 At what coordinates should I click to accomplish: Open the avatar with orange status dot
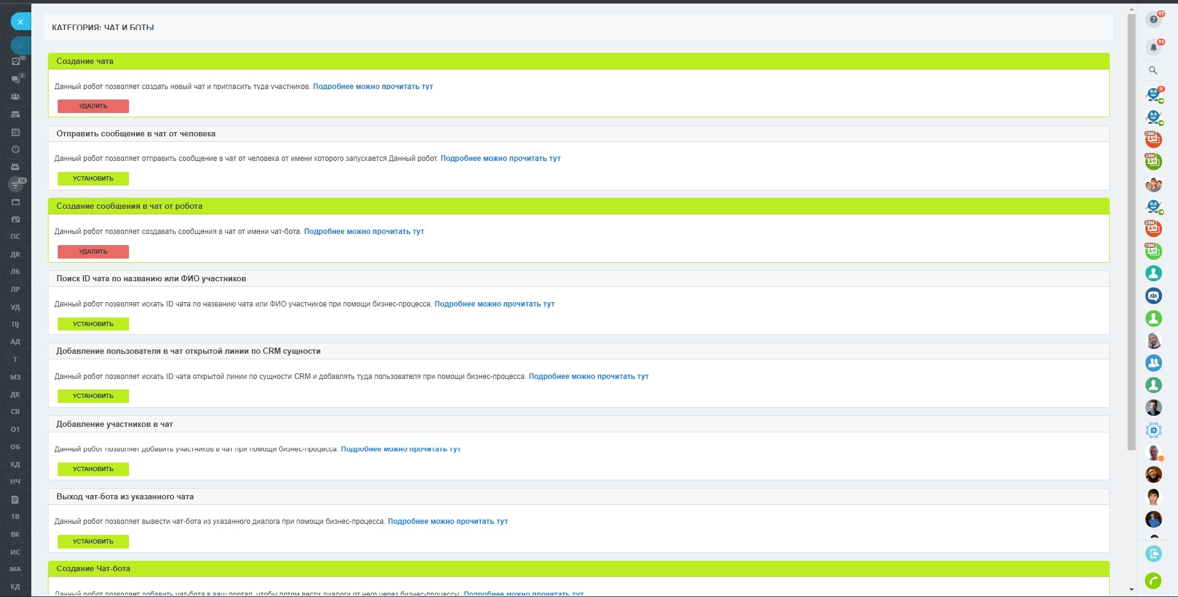tap(1153, 452)
